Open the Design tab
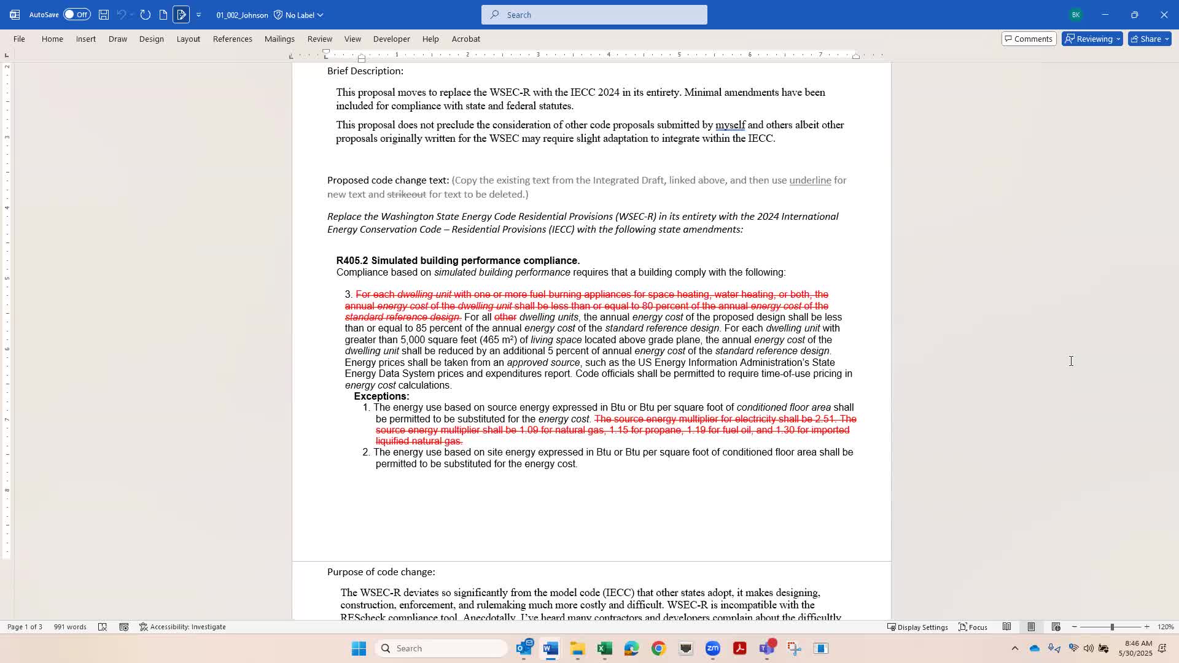This screenshot has height=663, width=1179. click(152, 39)
